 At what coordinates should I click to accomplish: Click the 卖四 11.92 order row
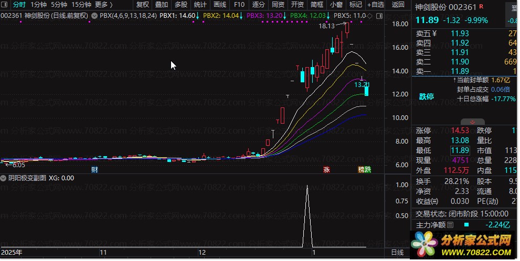click(465, 43)
